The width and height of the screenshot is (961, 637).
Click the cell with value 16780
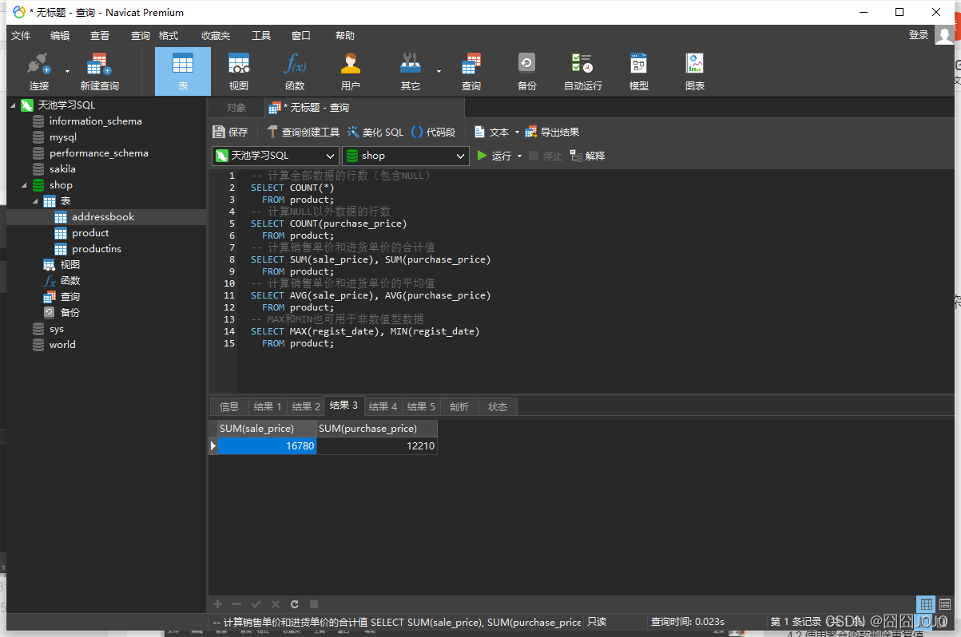click(x=267, y=446)
